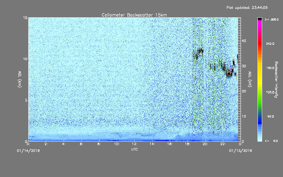Viewport: 283px width, 177px height.
Task: Click the Backscatter Intensity colorbar label
Action: pos(276,80)
